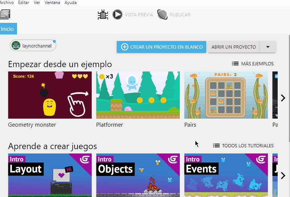Open the Platformer example thumbnail

(x=138, y=95)
